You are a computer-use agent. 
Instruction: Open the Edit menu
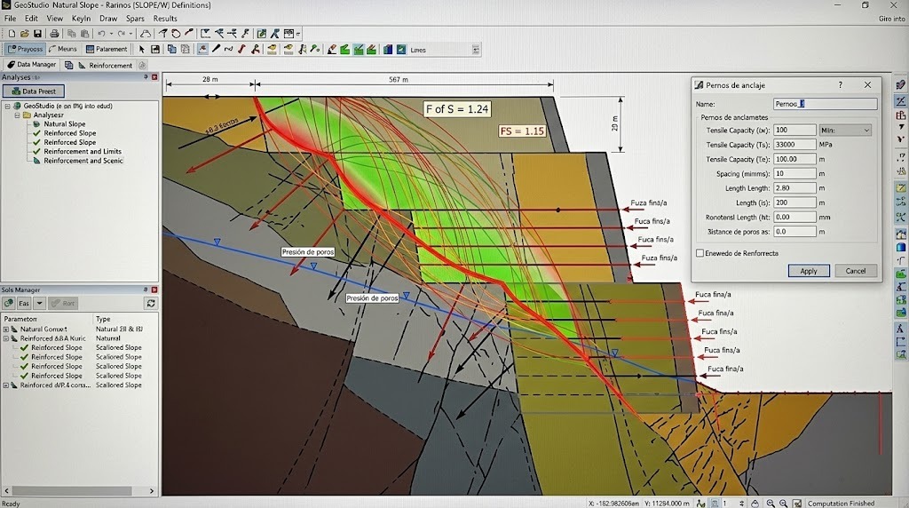pos(31,19)
